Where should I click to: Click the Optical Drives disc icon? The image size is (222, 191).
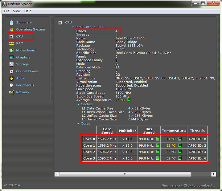coord(11,71)
